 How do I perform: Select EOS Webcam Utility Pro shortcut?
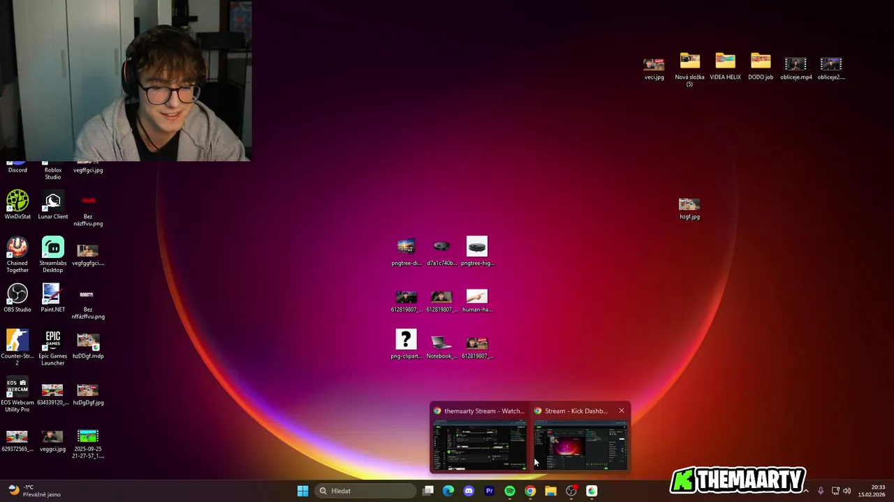17,394
